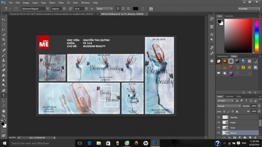Select the Dodge tool
The image size is (262, 147).
point(4,85)
